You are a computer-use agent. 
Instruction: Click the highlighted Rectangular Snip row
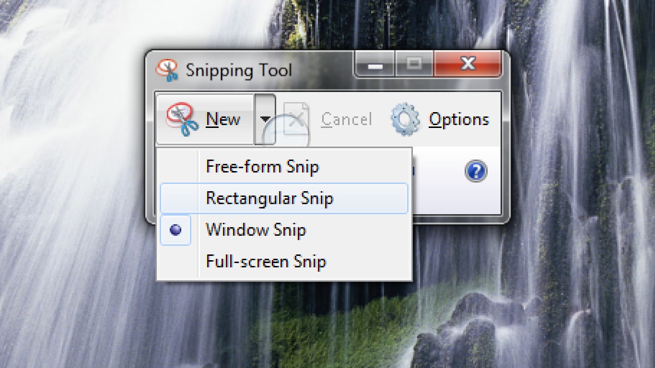[x=269, y=198]
